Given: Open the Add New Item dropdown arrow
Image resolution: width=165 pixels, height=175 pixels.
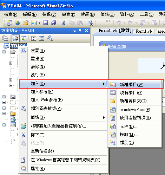Looking at the screenshot, I should click(x=40, y=23).
